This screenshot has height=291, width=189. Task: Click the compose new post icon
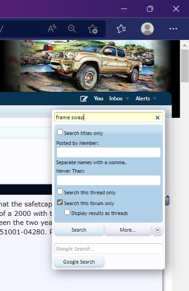coord(84,98)
